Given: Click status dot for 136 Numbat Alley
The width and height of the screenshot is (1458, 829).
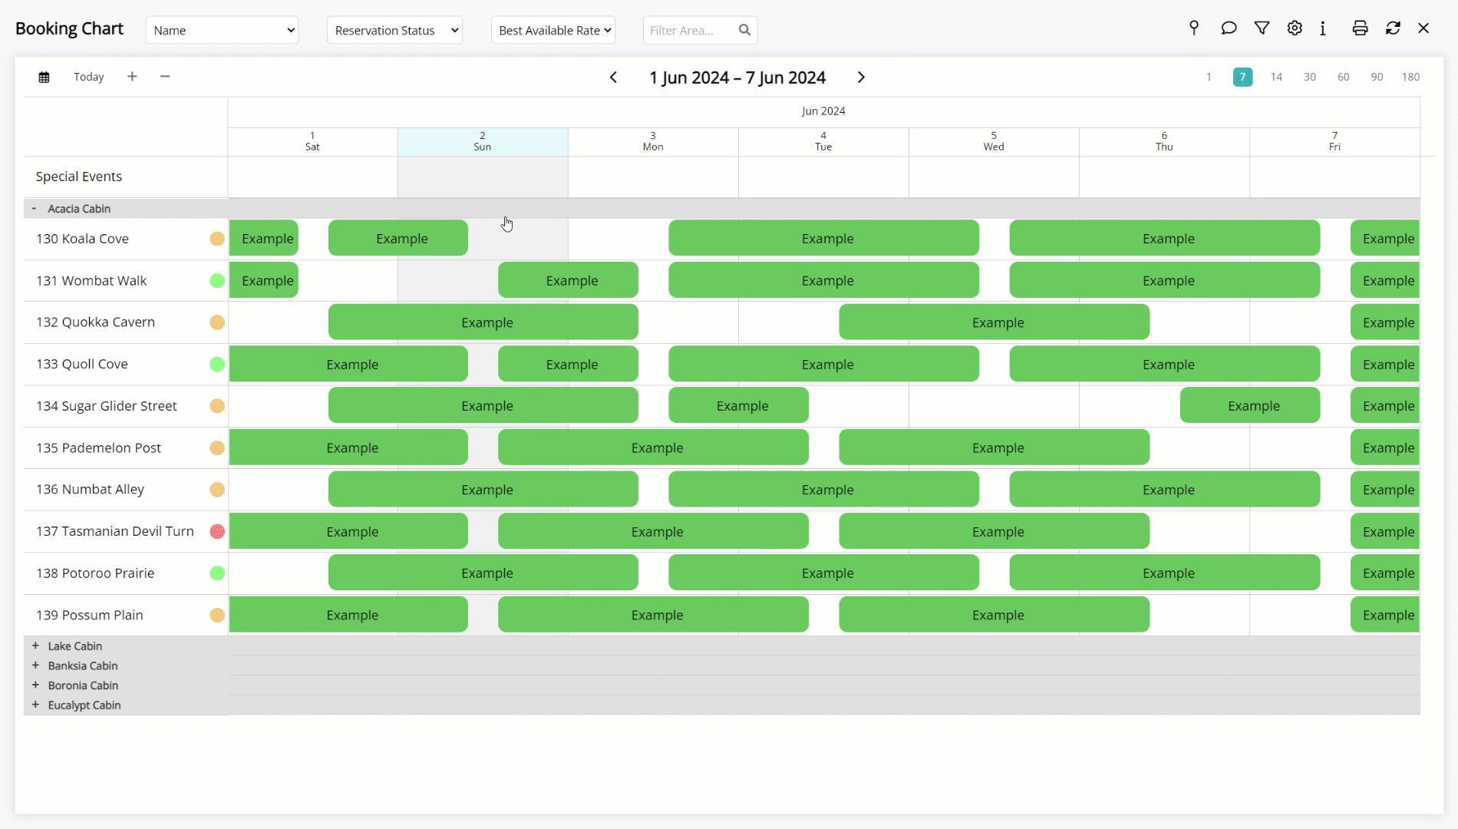Looking at the screenshot, I should click(217, 490).
